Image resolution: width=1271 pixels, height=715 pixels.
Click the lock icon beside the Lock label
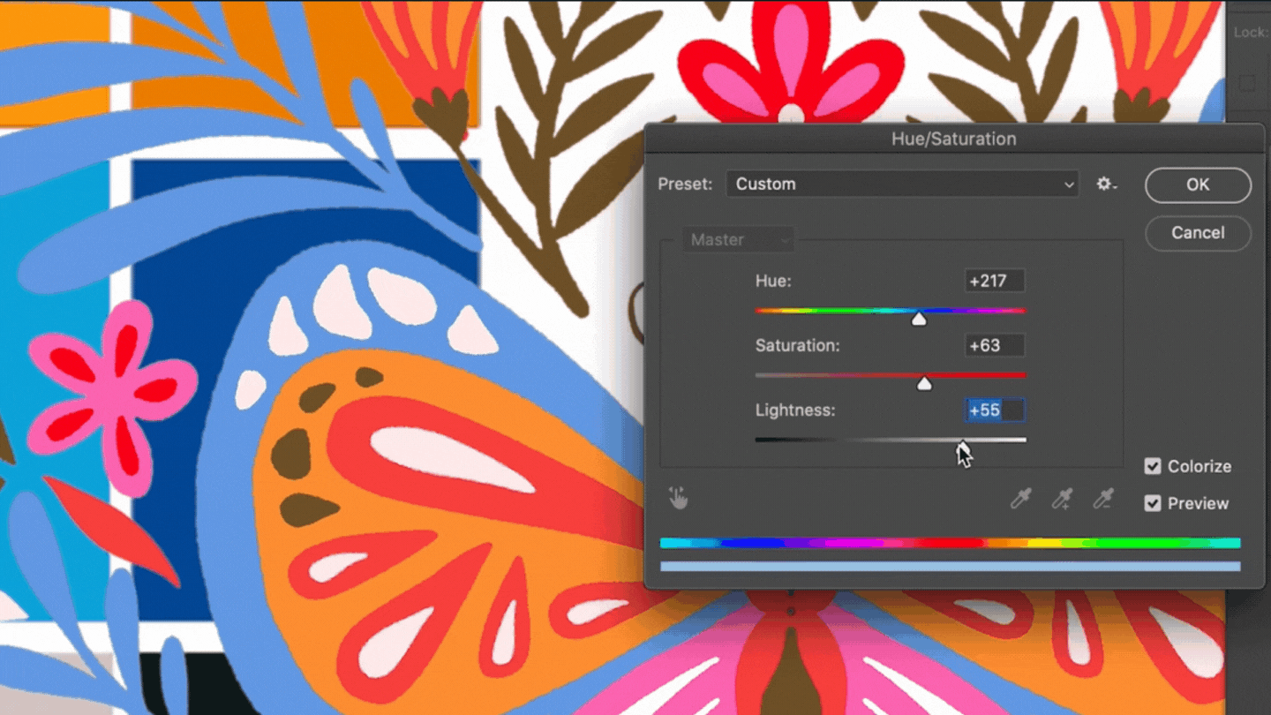[1246, 82]
